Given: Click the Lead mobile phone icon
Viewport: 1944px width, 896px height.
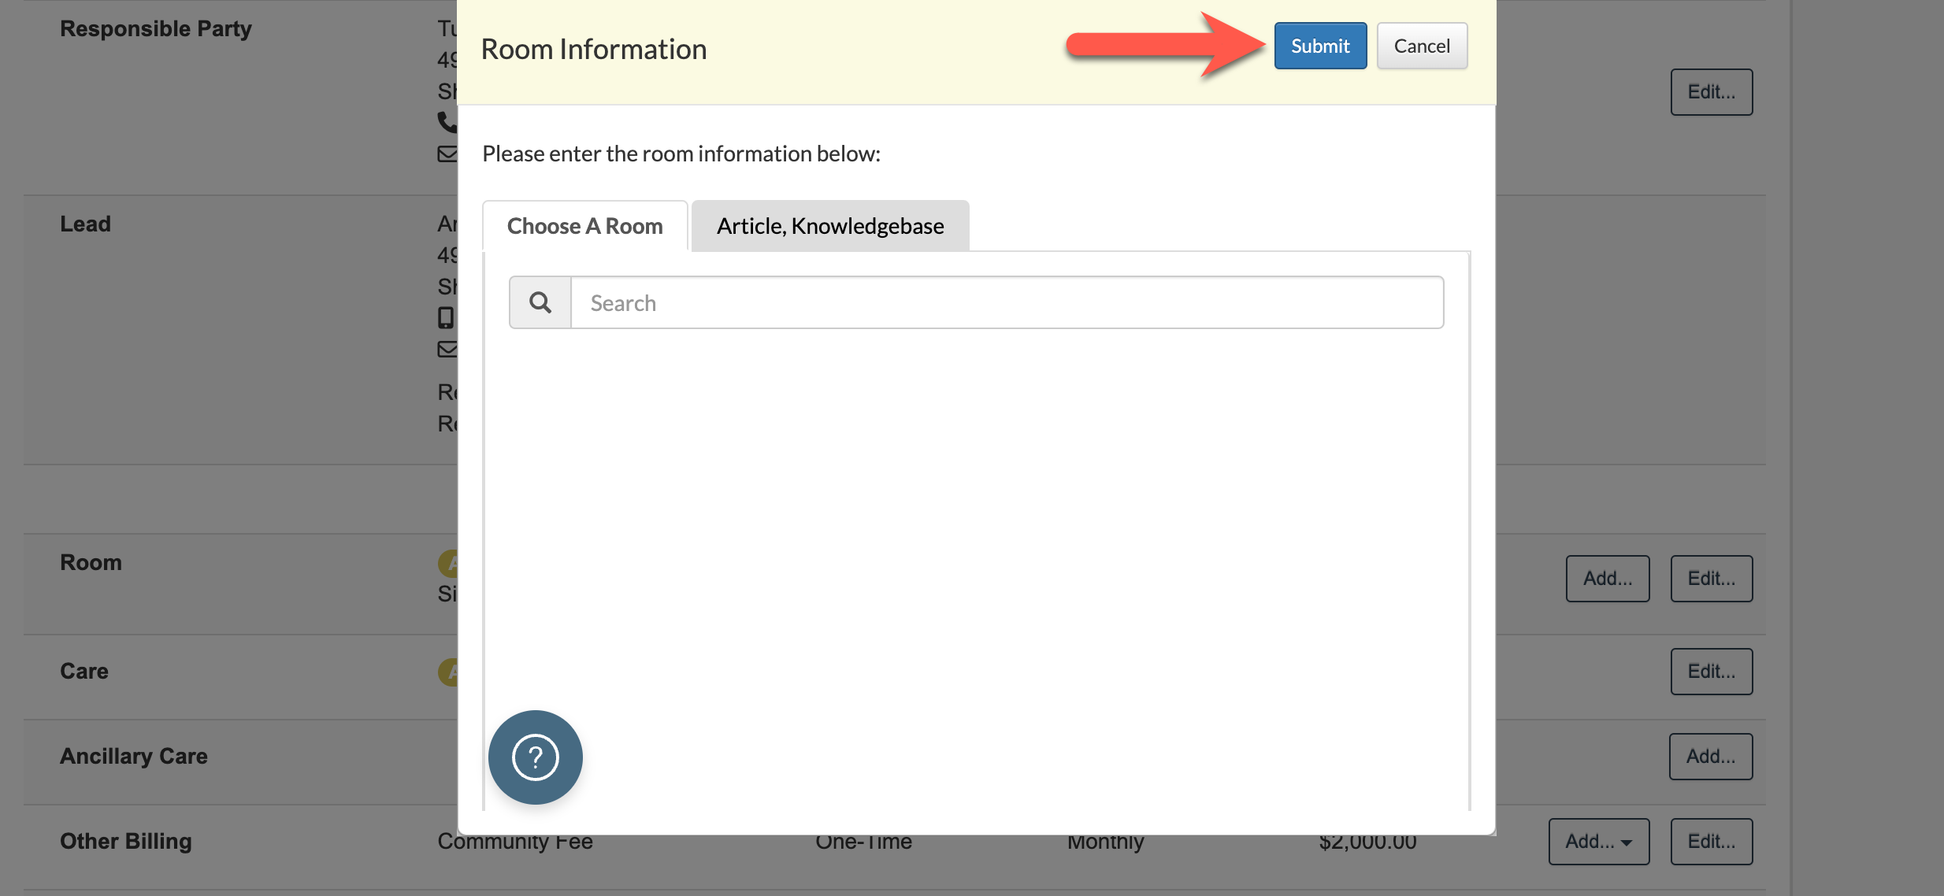Looking at the screenshot, I should (446, 317).
